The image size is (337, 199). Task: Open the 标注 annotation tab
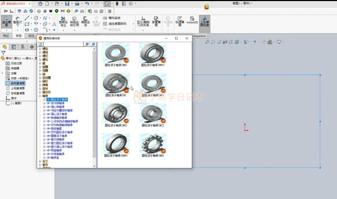coord(32,36)
